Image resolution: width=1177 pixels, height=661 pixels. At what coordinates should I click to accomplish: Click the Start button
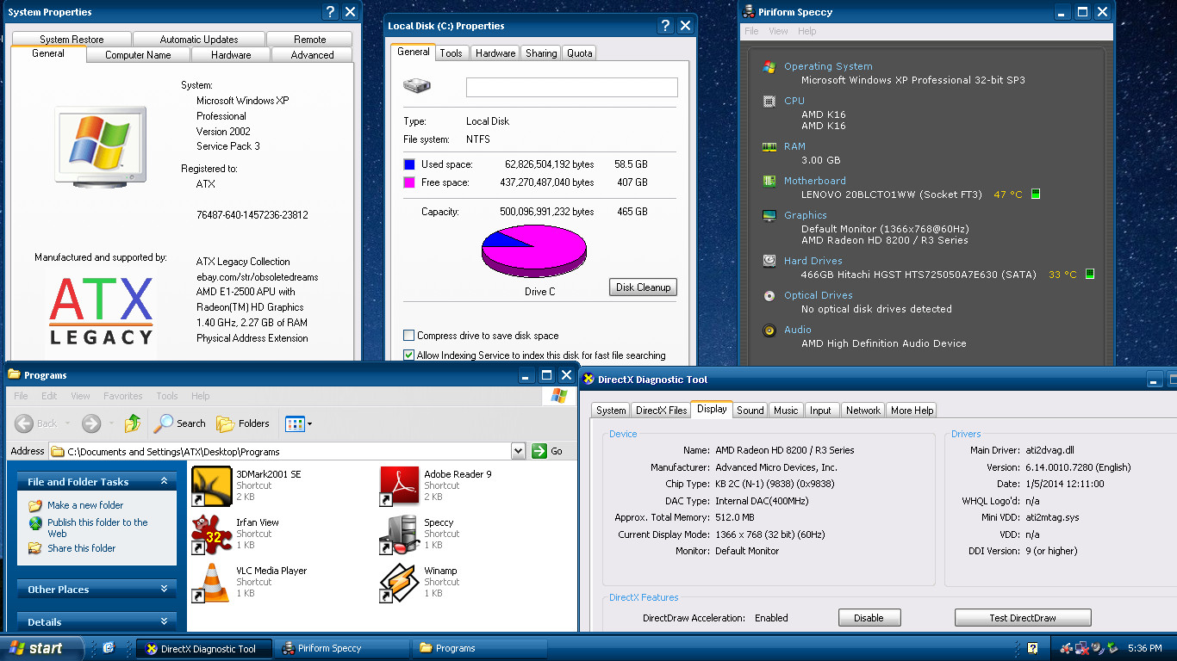42,648
